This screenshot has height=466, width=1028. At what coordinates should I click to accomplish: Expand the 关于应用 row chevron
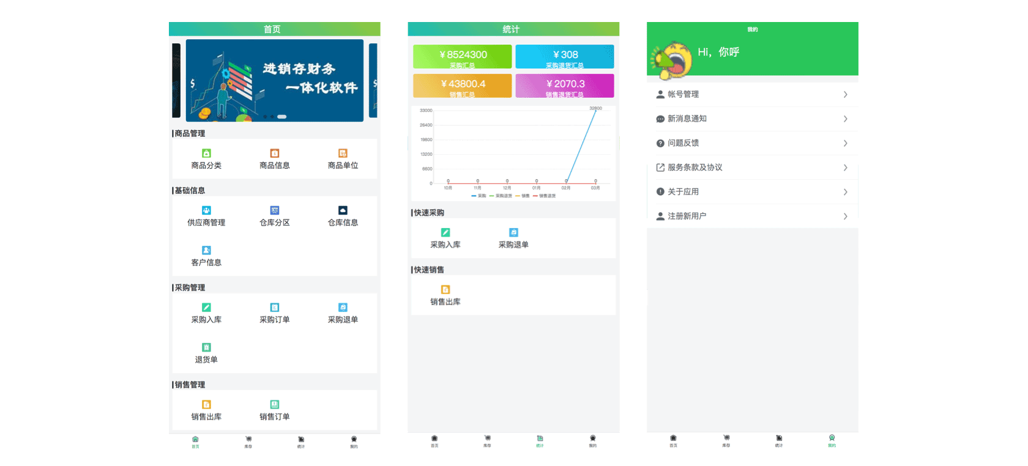coord(845,192)
